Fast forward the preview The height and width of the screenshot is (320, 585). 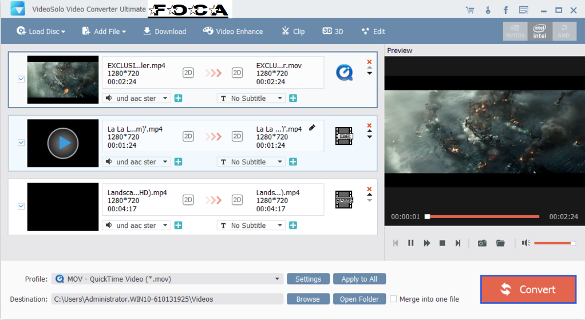coord(427,243)
